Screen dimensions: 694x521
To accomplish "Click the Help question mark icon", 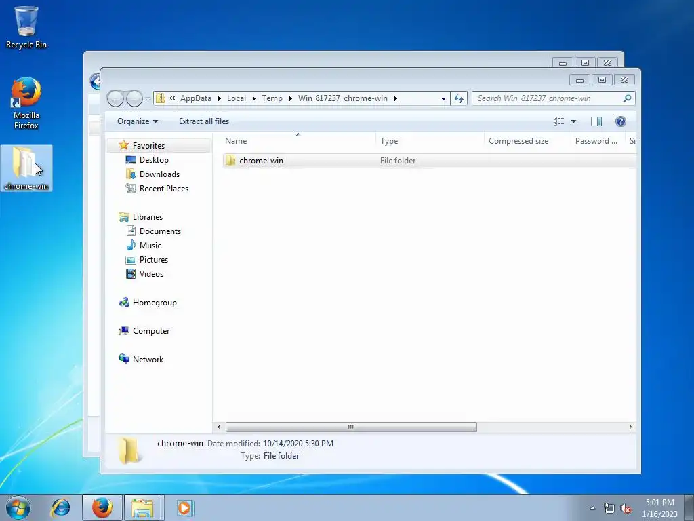I will tap(621, 121).
